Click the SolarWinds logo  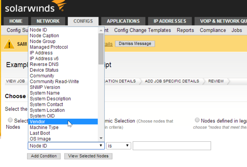[x=35, y=6]
